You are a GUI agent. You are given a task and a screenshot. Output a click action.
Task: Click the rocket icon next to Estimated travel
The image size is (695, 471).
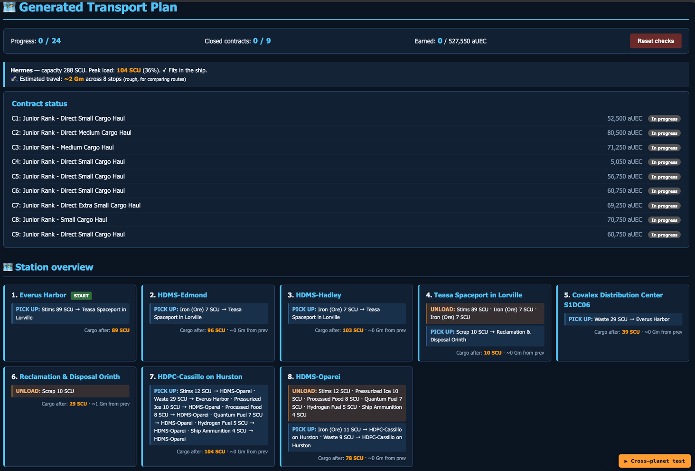tap(14, 79)
